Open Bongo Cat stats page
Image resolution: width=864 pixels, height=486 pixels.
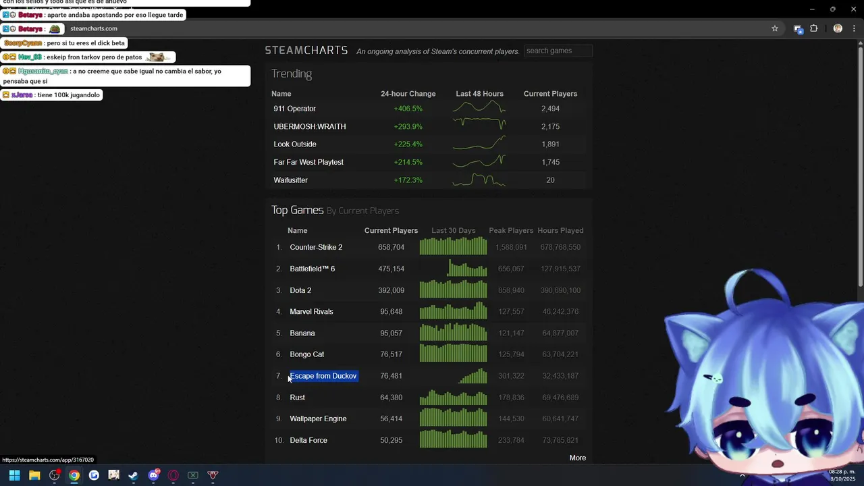(307, 354)
